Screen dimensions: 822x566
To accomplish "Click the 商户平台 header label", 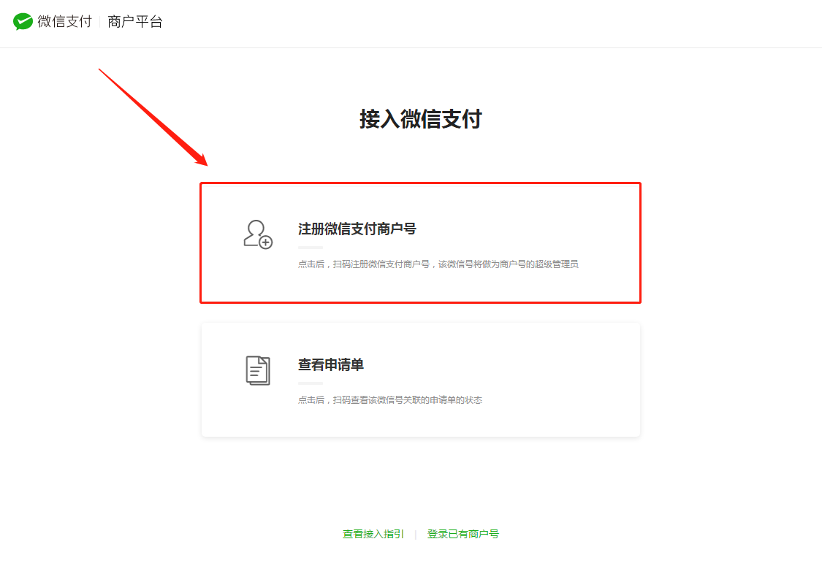I will pos(135,22).
